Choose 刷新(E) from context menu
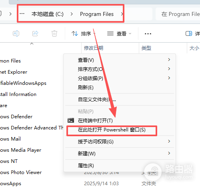The image size is (200, 188). click(120, 88)
